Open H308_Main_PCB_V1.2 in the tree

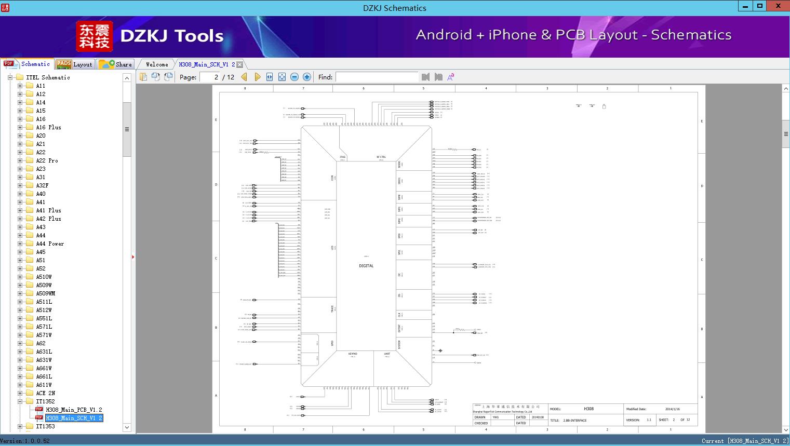(x=74, y=410)
